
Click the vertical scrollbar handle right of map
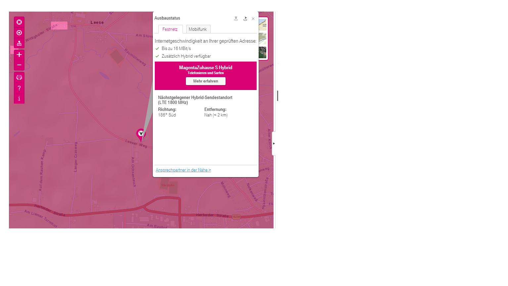tap(277, 96)
